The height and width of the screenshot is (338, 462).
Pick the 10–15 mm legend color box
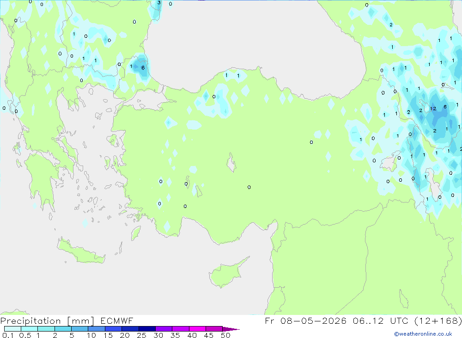point(97,329)
